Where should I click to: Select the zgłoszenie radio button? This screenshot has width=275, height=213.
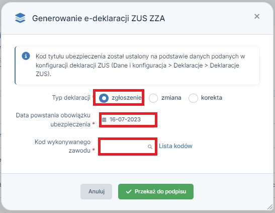point(104,98)
